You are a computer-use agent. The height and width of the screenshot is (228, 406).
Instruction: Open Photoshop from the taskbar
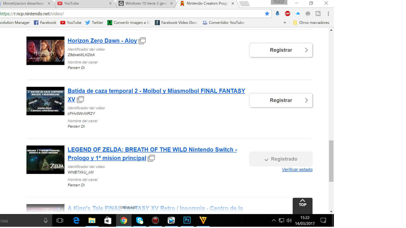click(x=187, y=220)
